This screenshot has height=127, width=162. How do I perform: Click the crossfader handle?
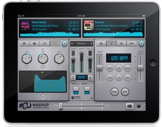(x=61, y=106)
